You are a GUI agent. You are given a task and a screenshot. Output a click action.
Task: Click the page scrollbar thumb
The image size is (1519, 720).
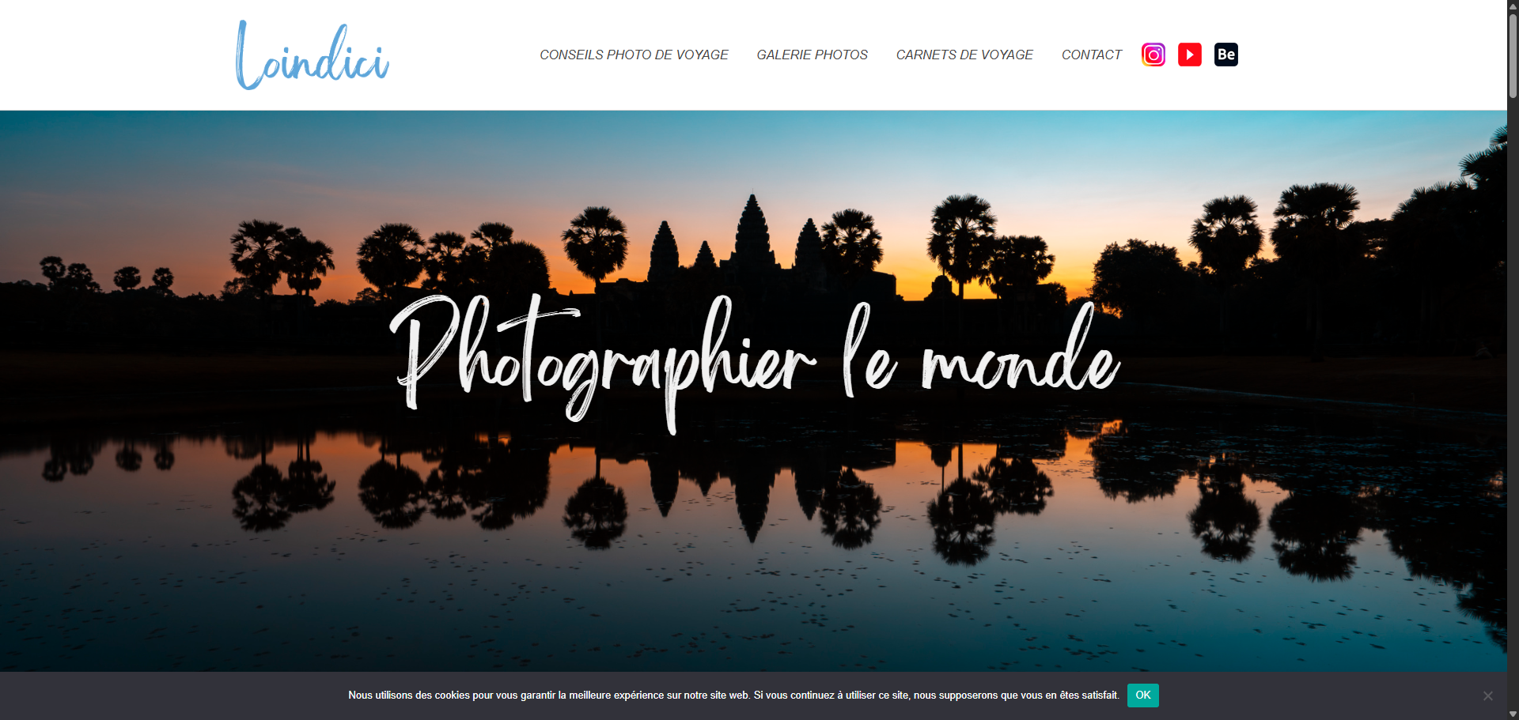tap(1513, 55)
